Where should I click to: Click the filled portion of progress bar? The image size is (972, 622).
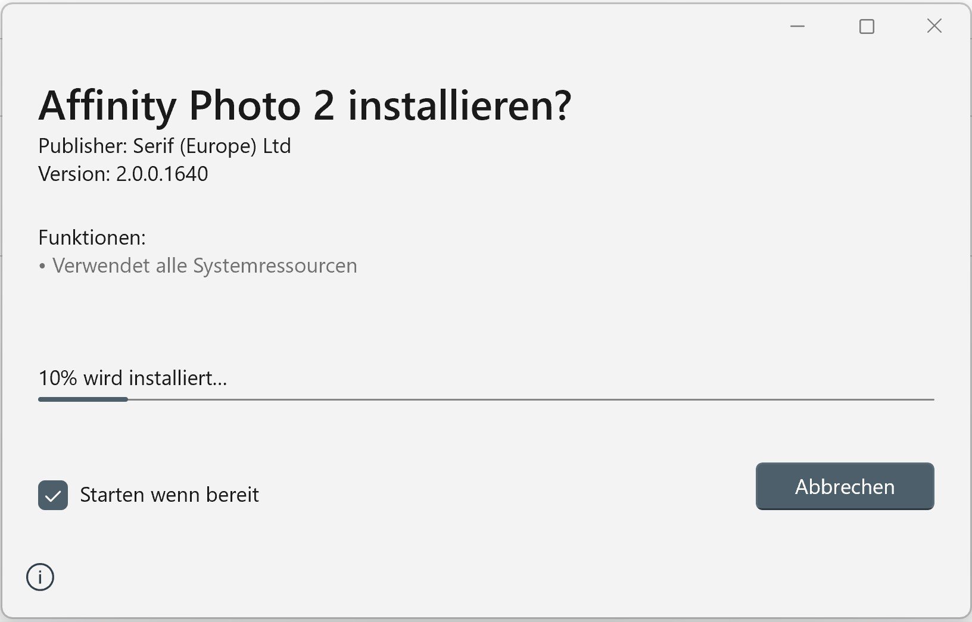(83, 399)
